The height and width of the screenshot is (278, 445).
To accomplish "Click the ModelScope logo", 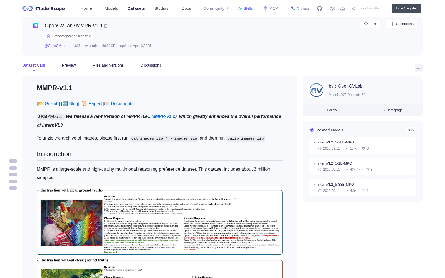I will [44, 8].
